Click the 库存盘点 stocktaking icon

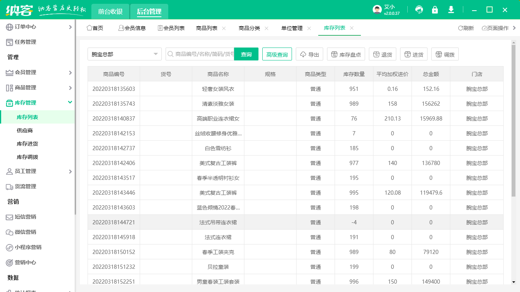pos(346,54)
